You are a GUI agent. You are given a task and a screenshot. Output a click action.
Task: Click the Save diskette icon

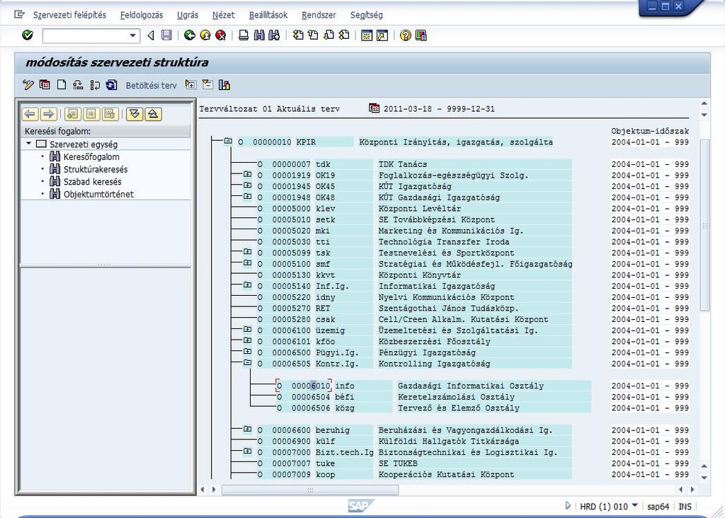point(166,35)
